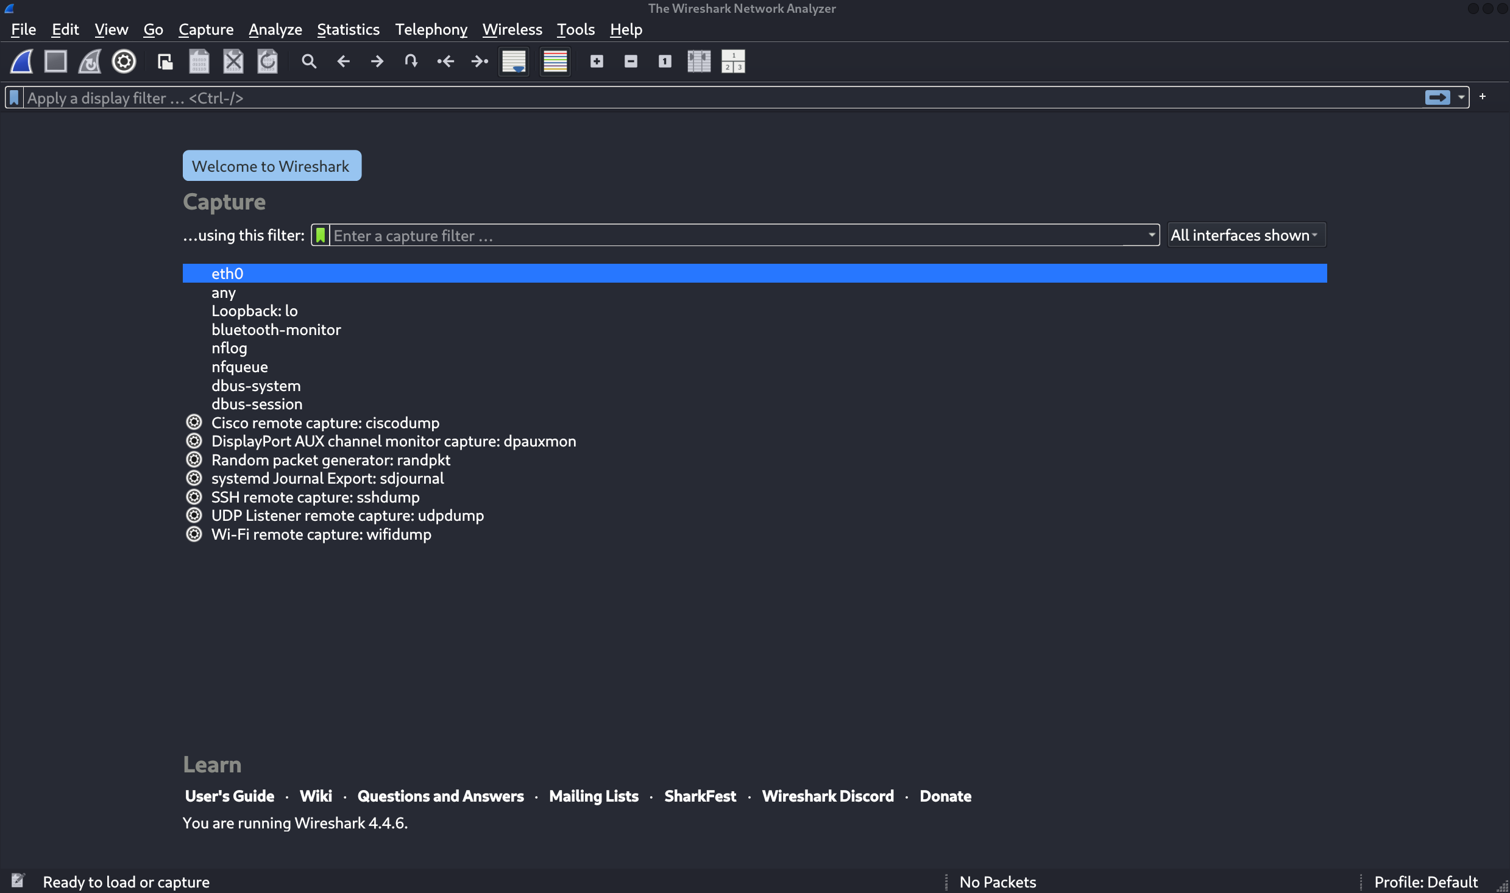This screenshot has width=1510, height=893.
Task: Restart current capture toolbar icon
Action: pyautogui.click(x=90, y=62)
